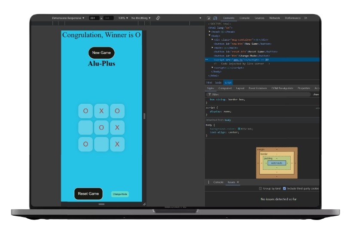The width and height of the screenshot is (344, 226).
Task: Click the text-align: center declaration
Action: click(224, 132)
